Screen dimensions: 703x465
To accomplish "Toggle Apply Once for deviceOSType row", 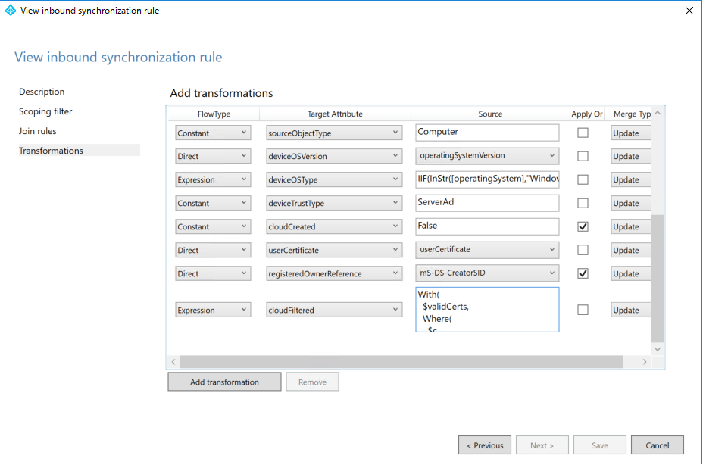I will (583, 179).
